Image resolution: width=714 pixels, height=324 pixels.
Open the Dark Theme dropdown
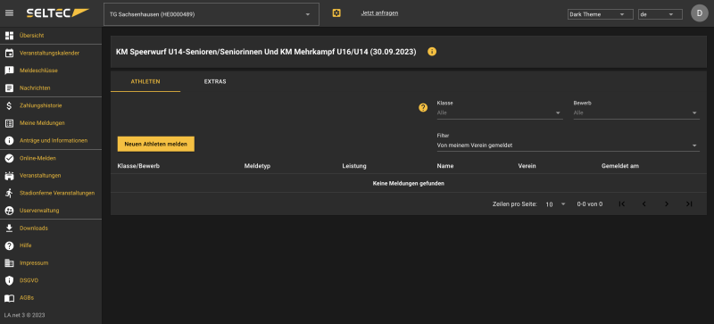coord(600,14)
